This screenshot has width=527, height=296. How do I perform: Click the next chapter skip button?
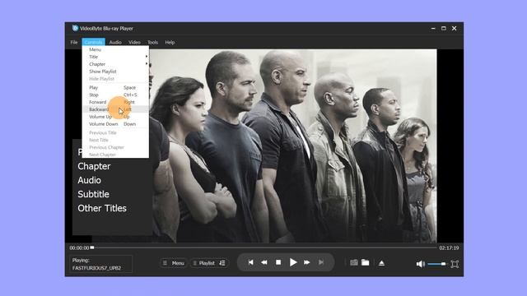(321, 262)
